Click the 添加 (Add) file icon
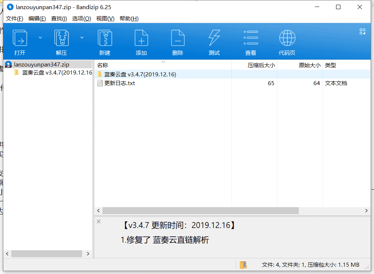 coord(141,38)
